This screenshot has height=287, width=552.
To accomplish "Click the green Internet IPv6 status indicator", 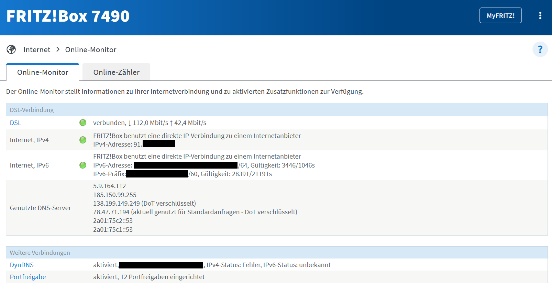I will (x=83, y=165).
